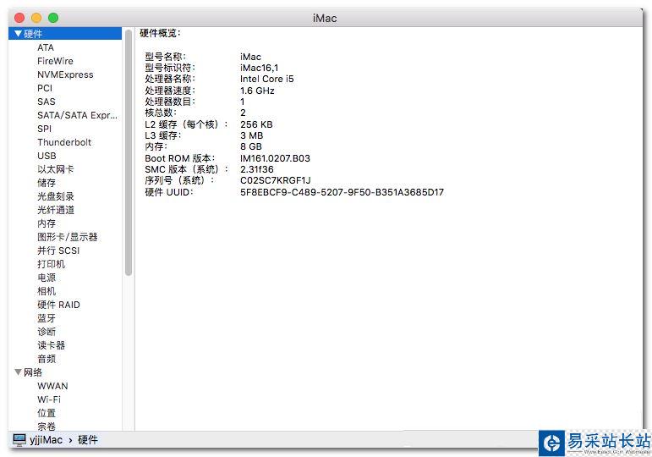Image resolution: width=652 pixels, height=457 pixels.
Task: Open 音频 sidebar entry
Action: pos(47,359)
